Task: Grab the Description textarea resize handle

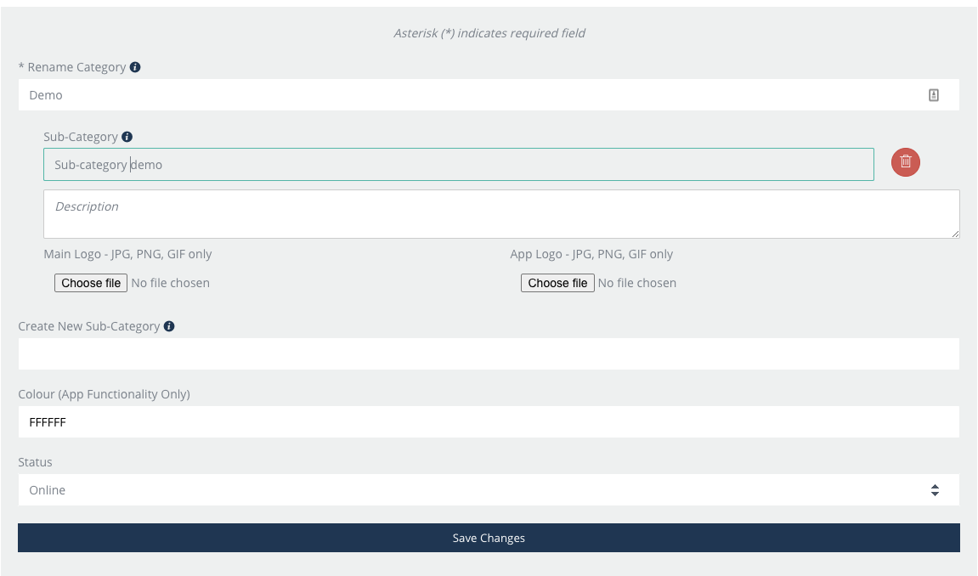Action: 955,234
